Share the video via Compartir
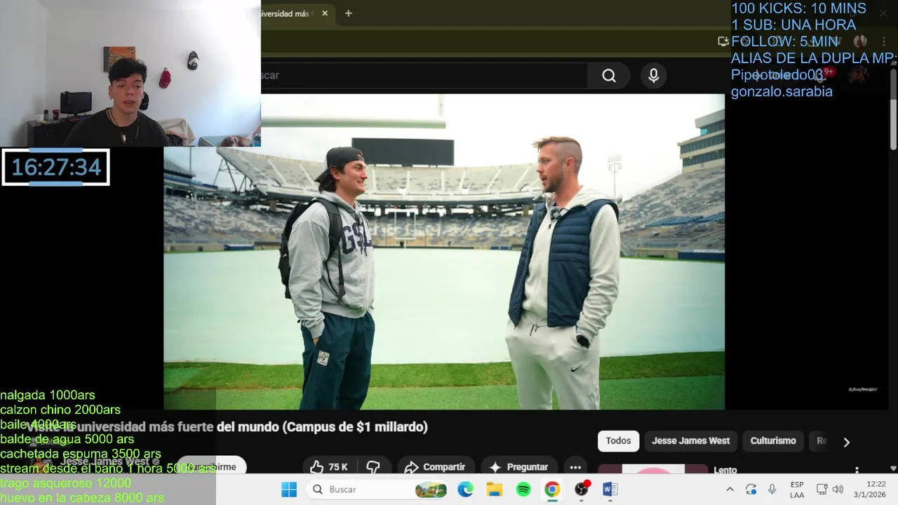This screenshot has width=898, height=505. tap(436, 467)
